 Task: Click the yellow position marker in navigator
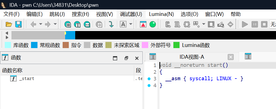65,33
